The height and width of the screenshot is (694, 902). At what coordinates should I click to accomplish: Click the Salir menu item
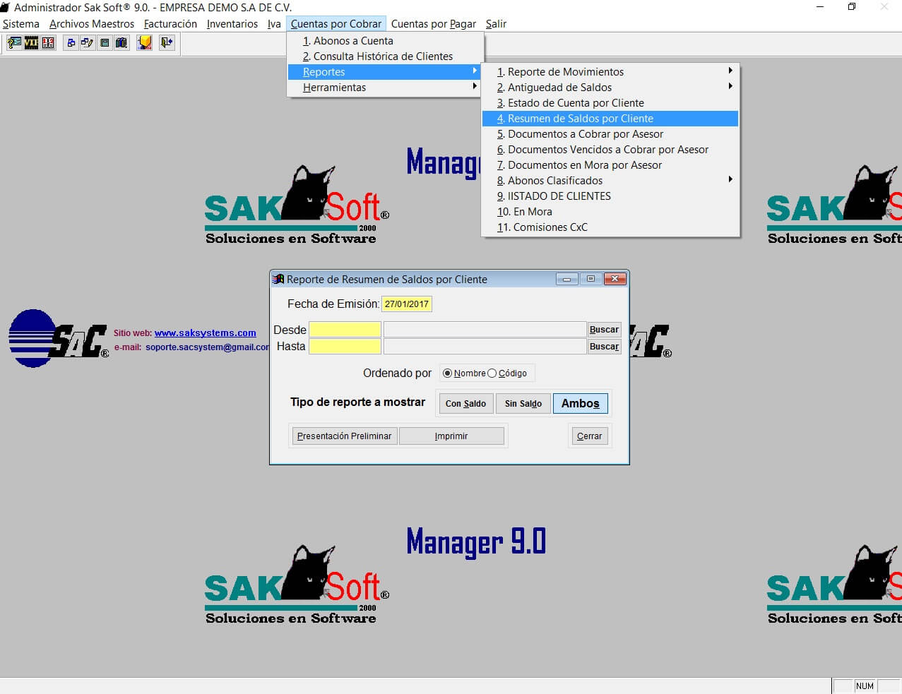496,24
